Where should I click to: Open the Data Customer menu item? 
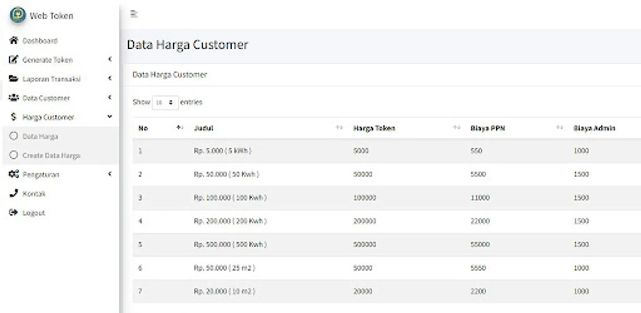[46, 98]
